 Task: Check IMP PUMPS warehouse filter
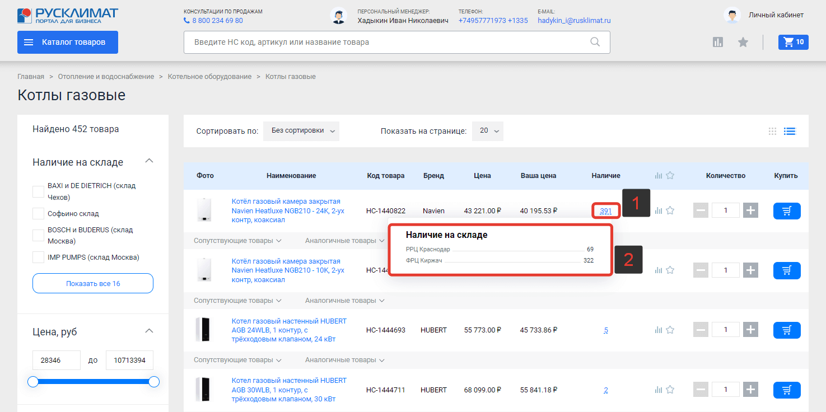tap(38, 257)
